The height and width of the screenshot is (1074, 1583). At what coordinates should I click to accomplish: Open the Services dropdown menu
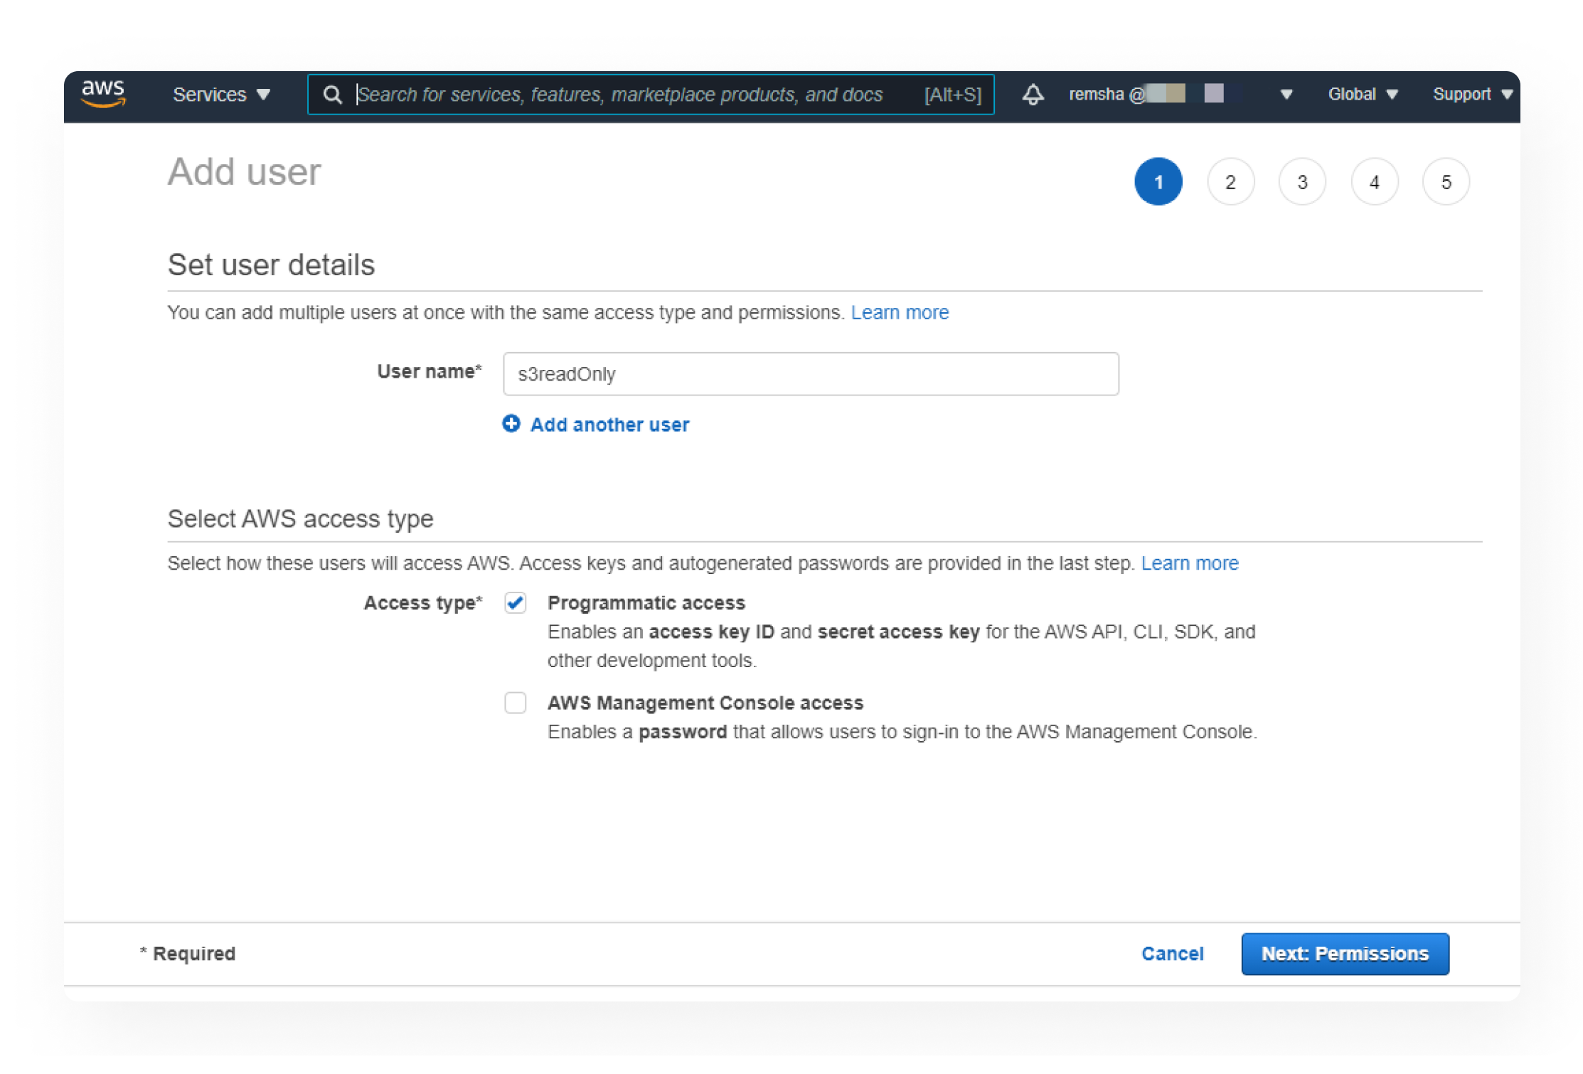221,95
